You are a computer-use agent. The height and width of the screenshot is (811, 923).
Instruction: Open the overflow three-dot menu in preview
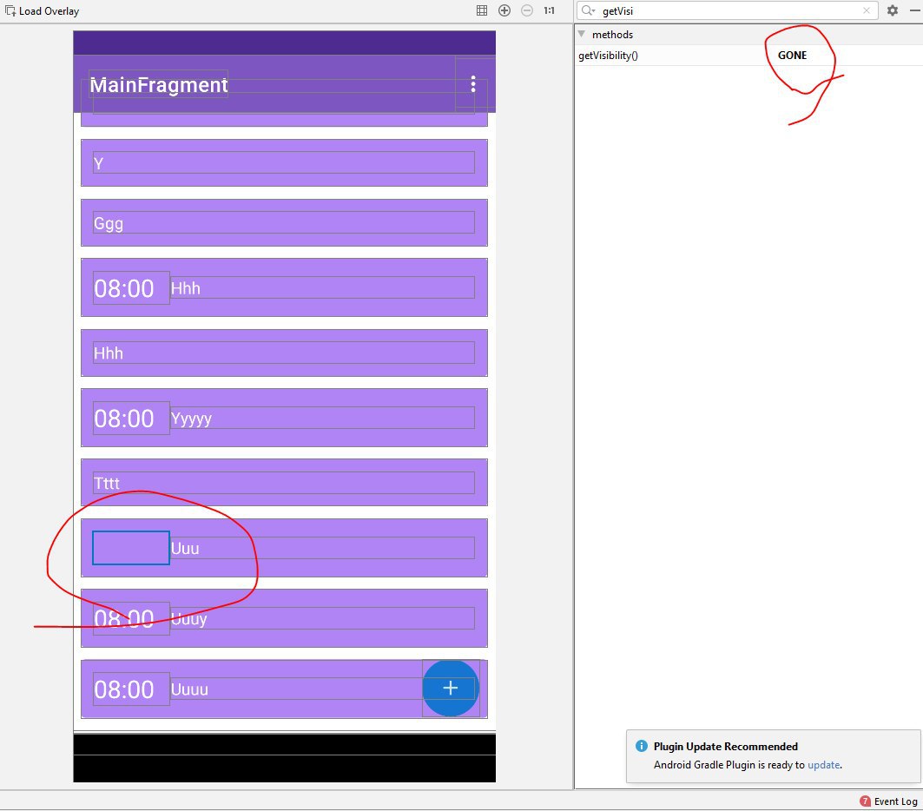[x=473, y=84]
